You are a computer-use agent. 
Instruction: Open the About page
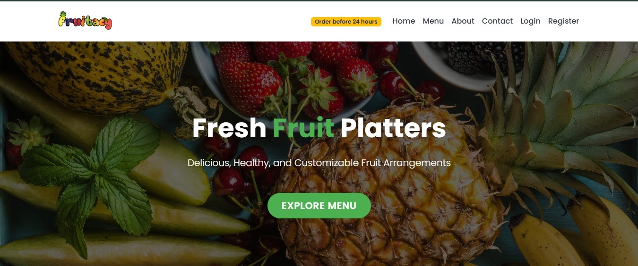tap(463, 21)
